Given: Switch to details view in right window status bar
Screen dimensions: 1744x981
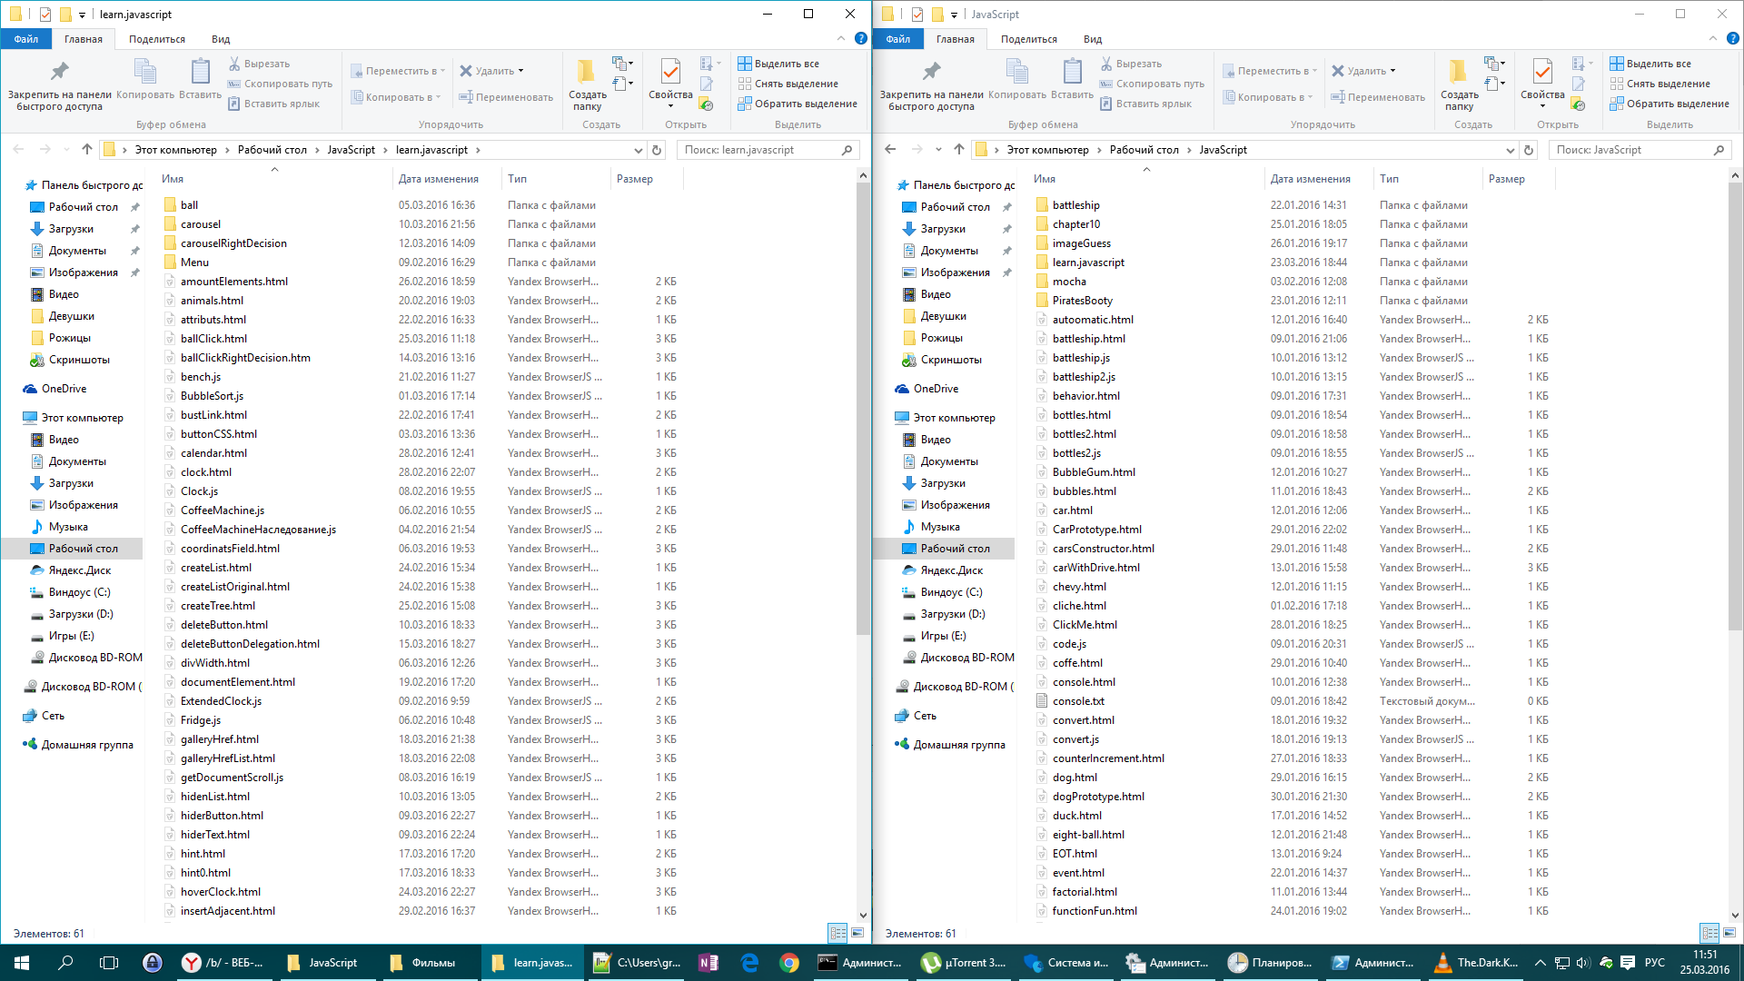Looking at the screenshot, I should [1709, 933].
